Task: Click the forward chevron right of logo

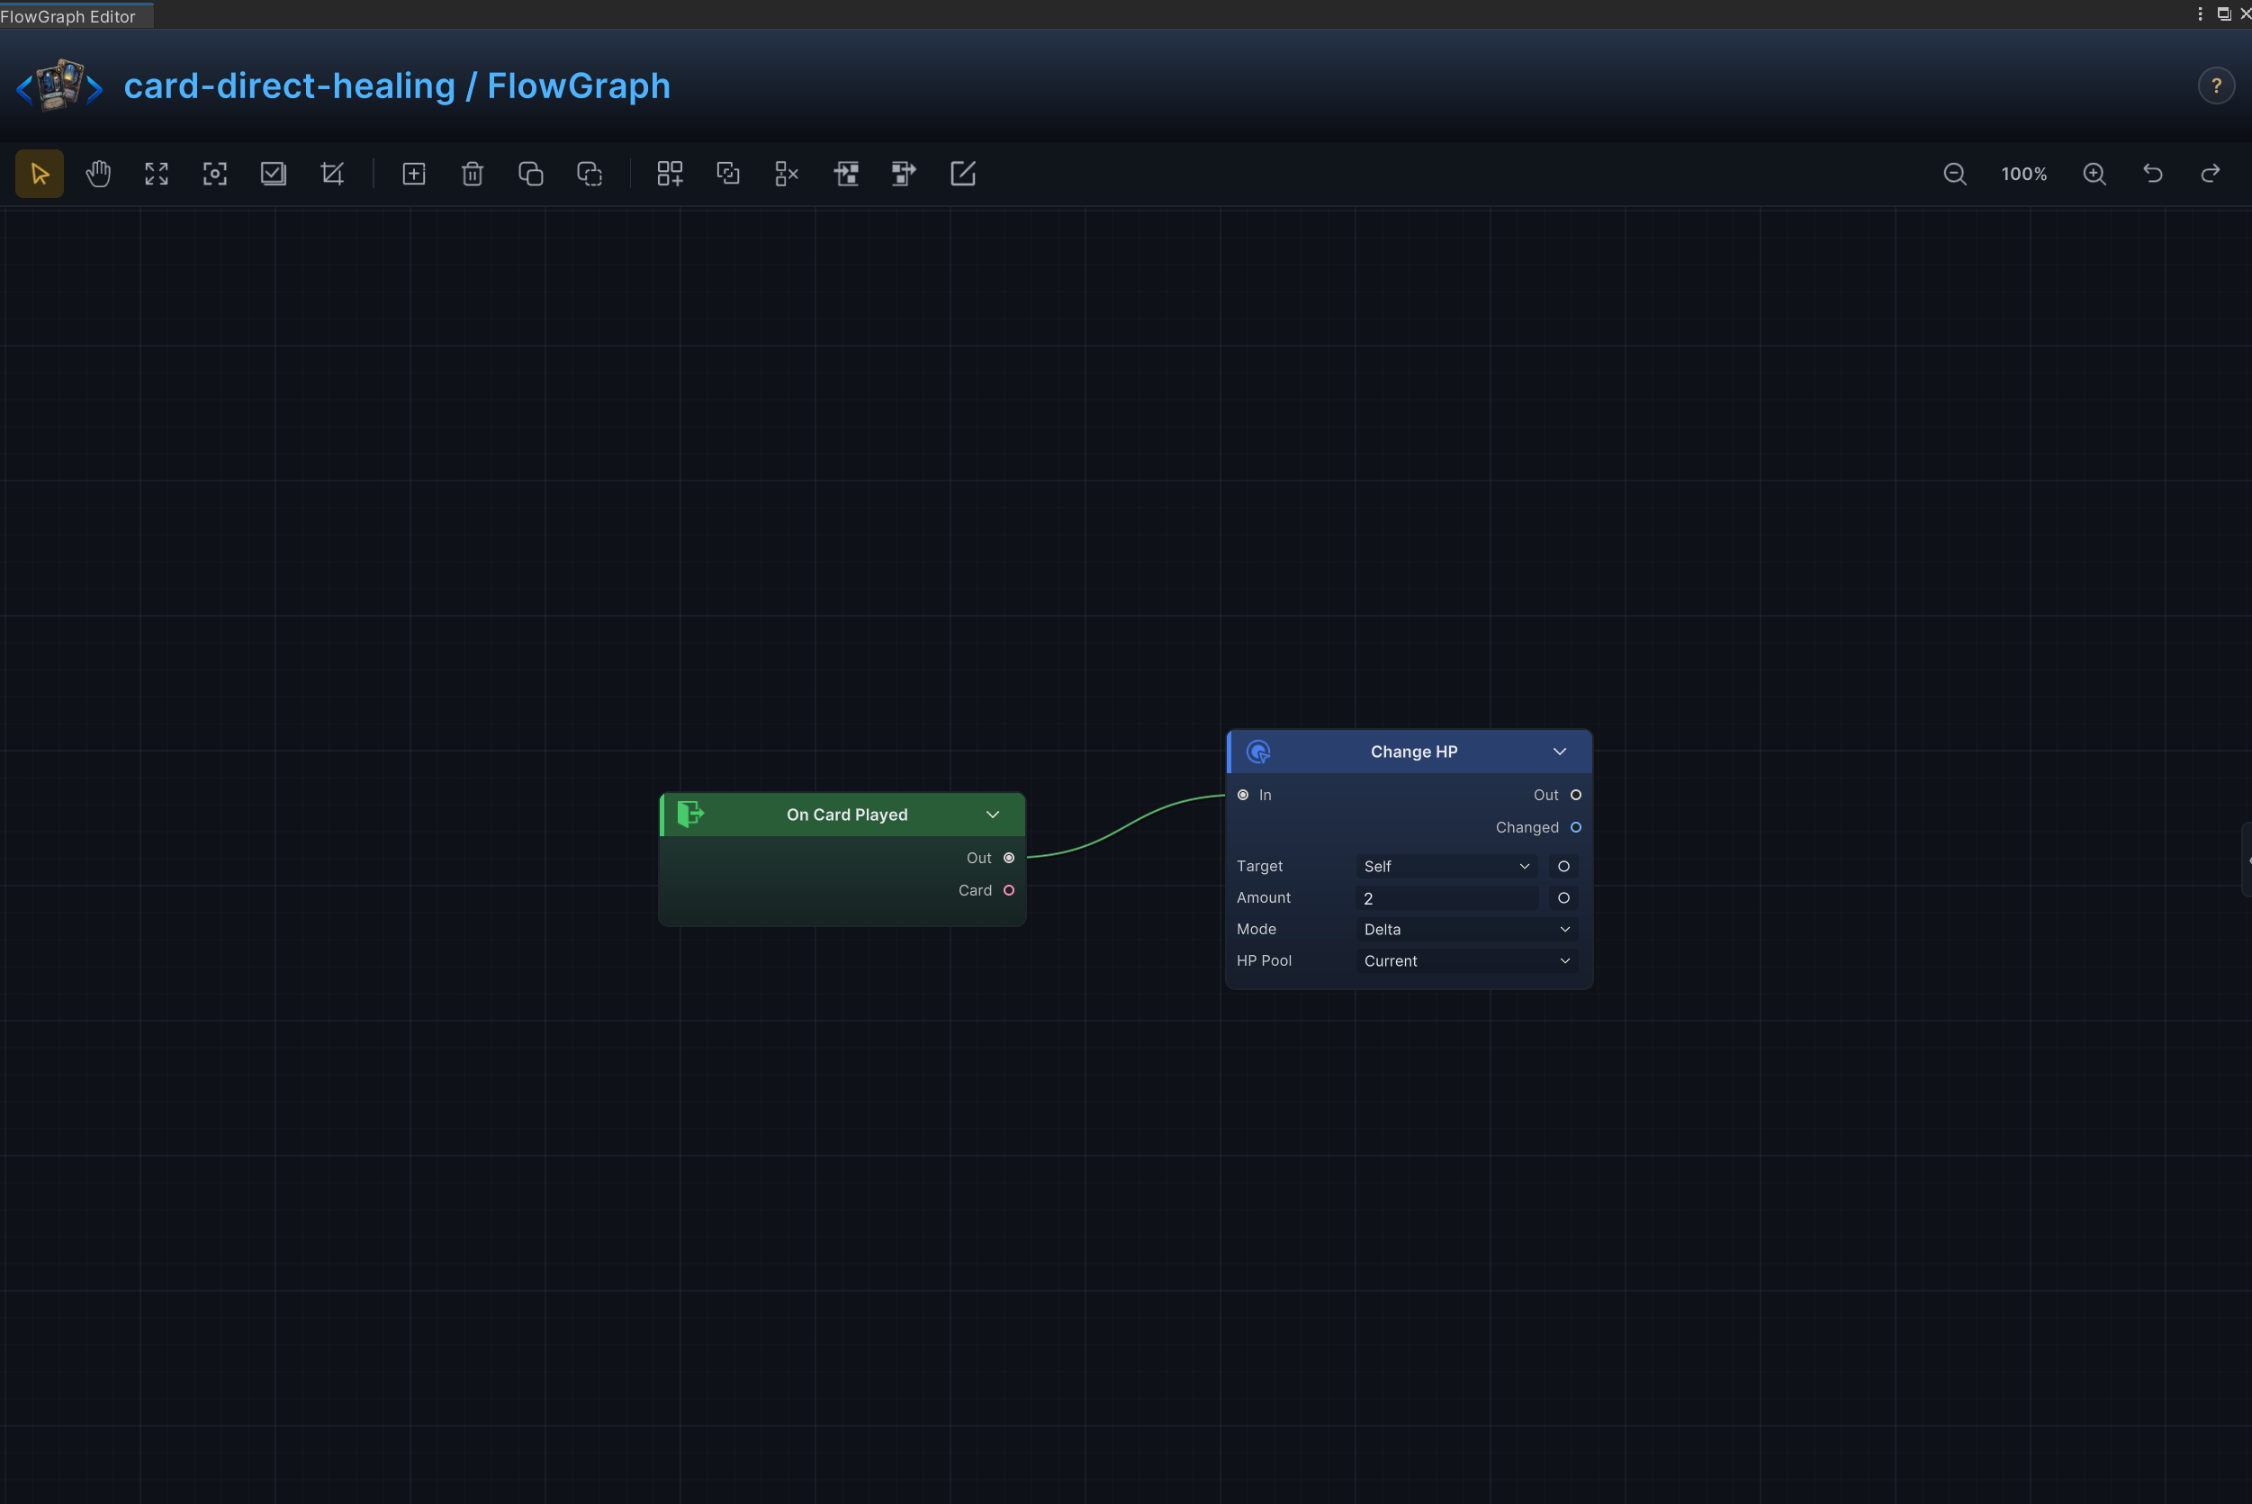Action: coord(94,90)
